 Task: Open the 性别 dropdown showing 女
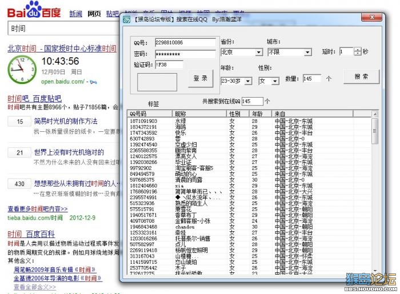269,81
